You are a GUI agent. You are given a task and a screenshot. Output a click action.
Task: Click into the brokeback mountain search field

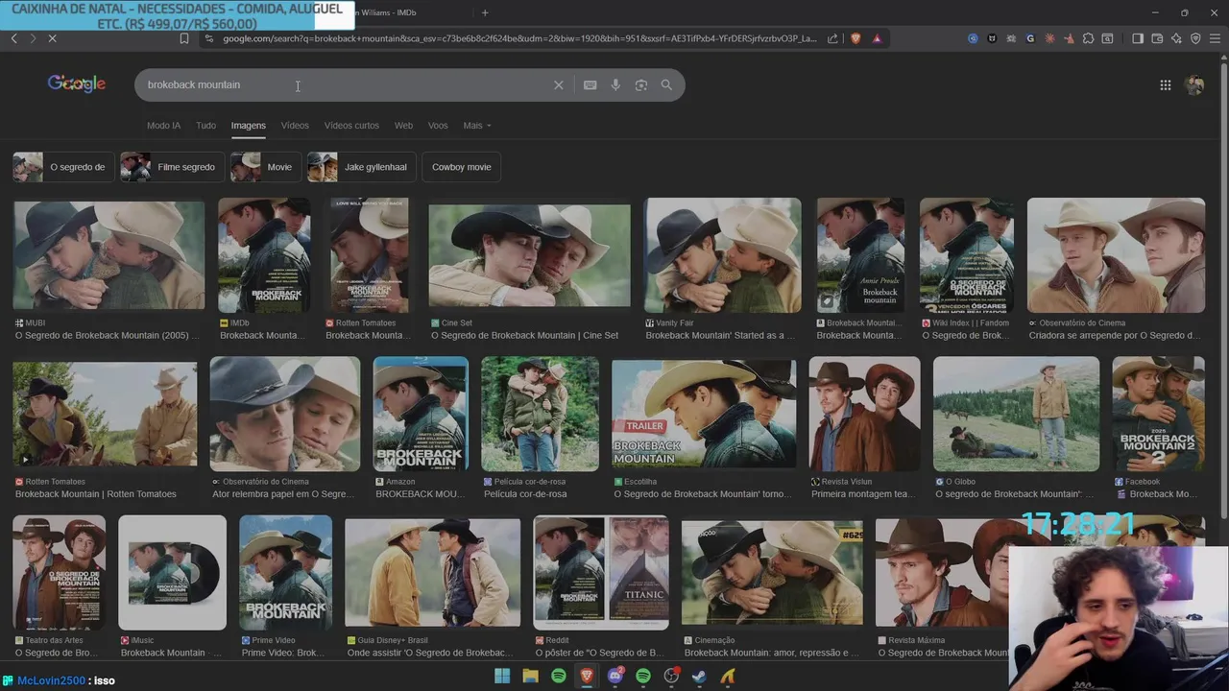[x=346, y=84]
